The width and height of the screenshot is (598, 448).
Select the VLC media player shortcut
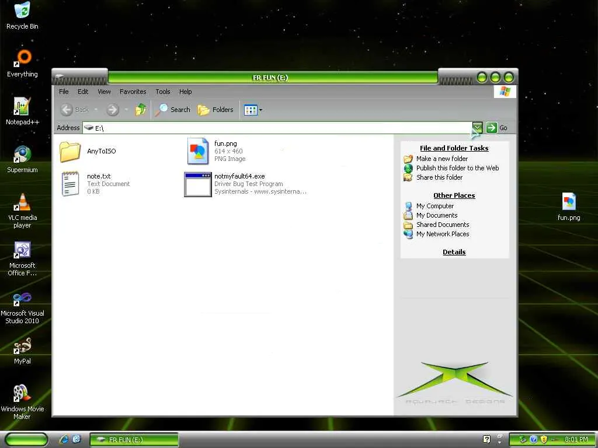(x=22, y=210)
